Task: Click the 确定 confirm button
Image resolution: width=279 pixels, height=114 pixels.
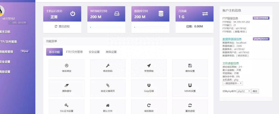Action: click(x=255, y=91)
